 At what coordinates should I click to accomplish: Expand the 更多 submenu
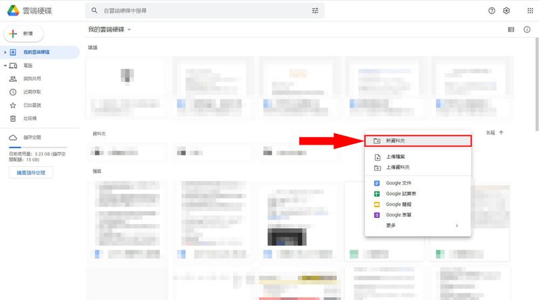[x=418, y=225]
